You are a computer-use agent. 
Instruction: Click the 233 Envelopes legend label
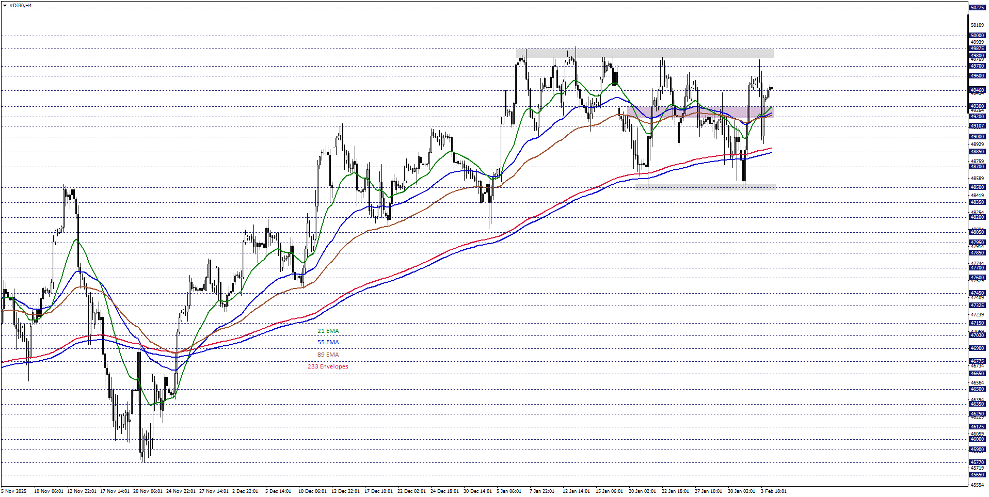[x=328, y=366]
